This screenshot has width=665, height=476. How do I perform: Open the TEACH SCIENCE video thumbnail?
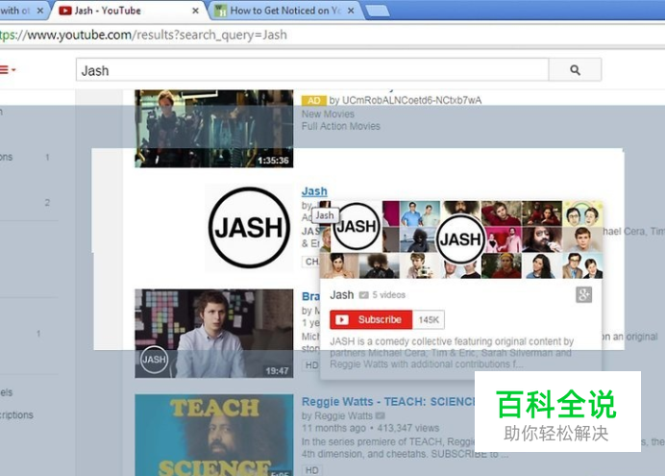(x=214, y=435)
